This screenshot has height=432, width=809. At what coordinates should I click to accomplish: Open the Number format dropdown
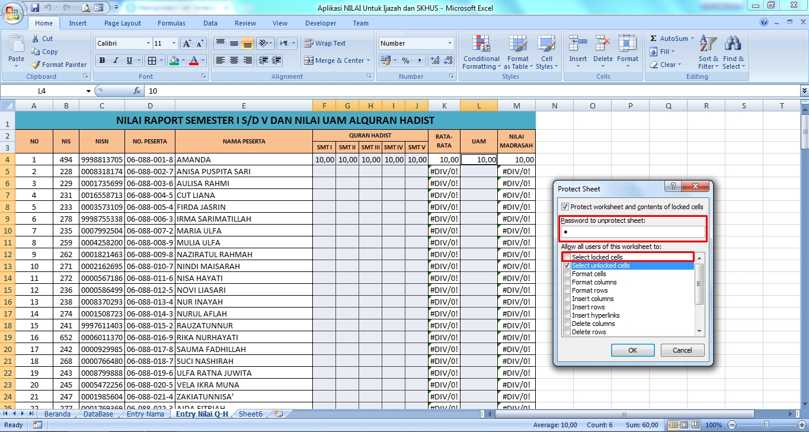pos(450,43)
